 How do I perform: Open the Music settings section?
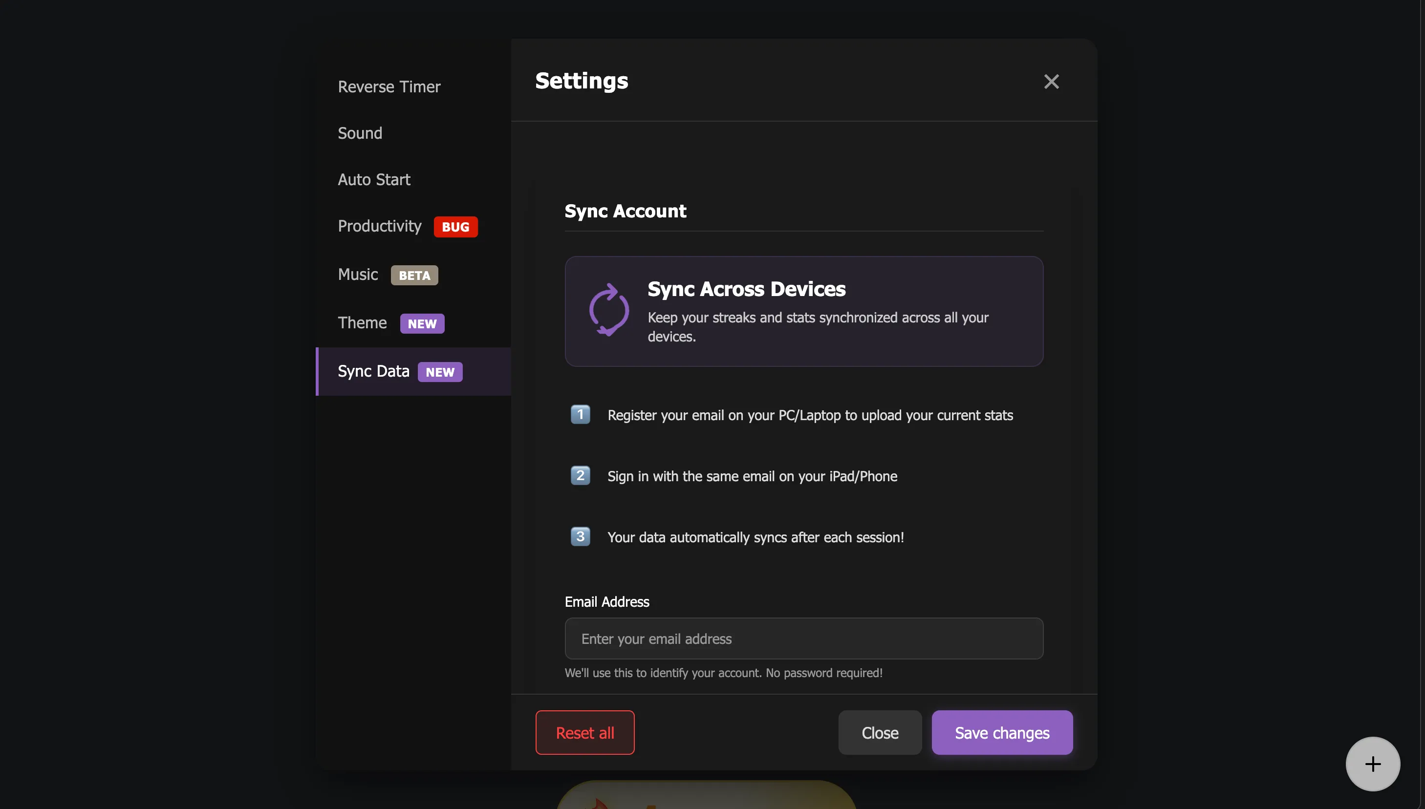[x=358, y=275]
